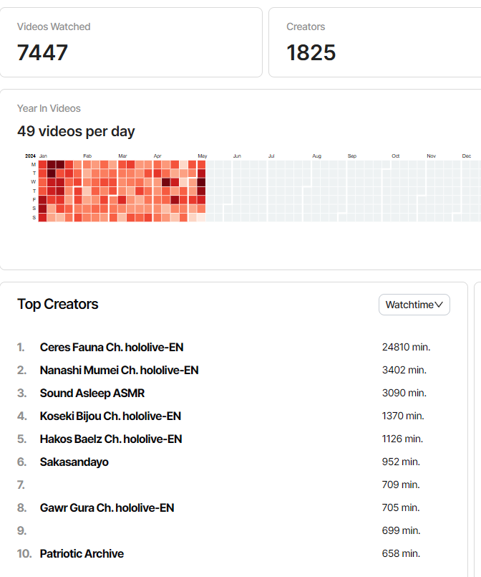Click the Videos Watched 7447 card
This screenshot has height=577, width=481.
click(131, 42)
